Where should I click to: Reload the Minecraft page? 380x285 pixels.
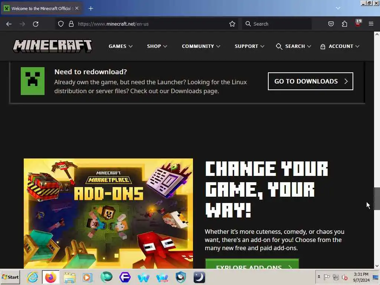pos(36,24)
